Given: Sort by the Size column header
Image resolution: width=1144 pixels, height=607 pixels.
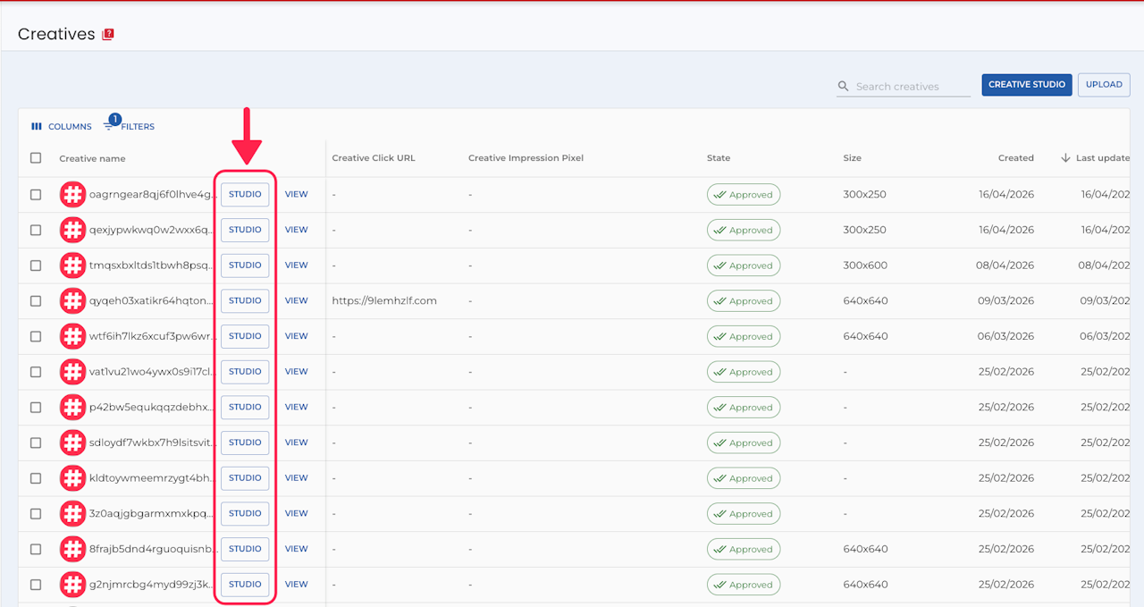Looking at the screenshot, I should coord(852,158).
